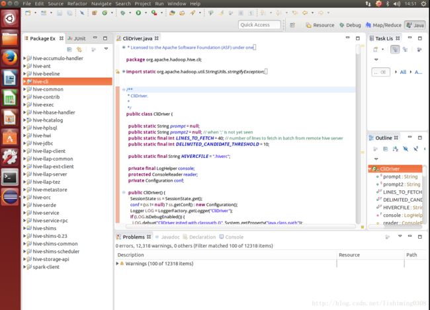Switch to the Console tab
Viewport: 430px width, 310px height.
coord(232,237)
